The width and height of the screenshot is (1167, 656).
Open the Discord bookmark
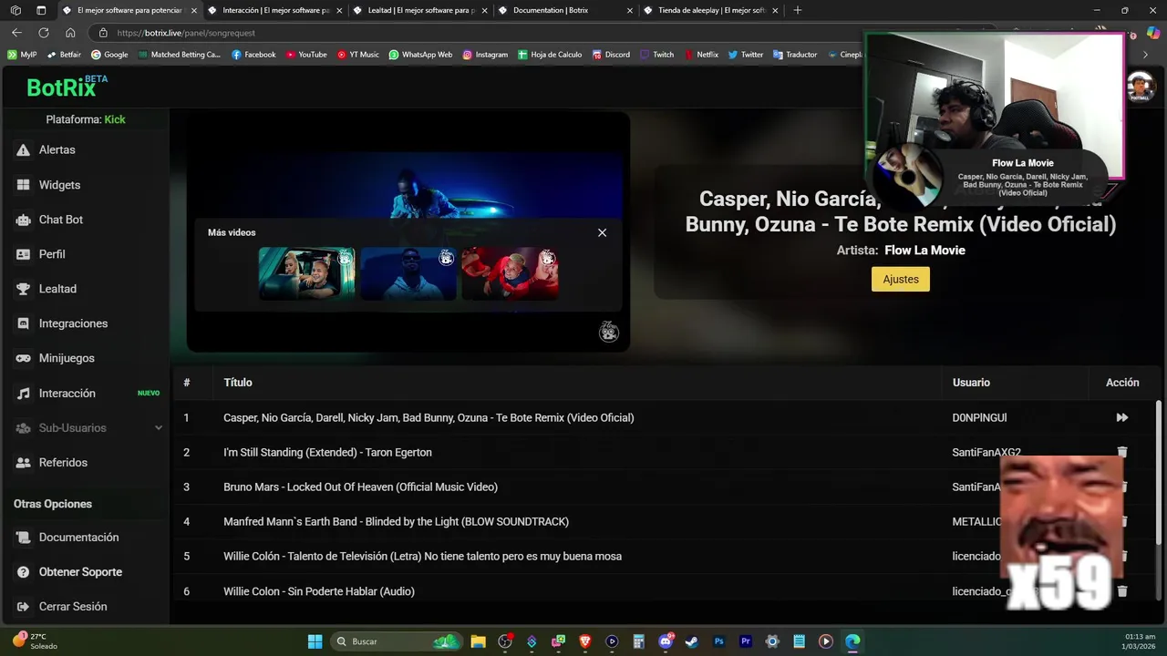coord(611,55)
